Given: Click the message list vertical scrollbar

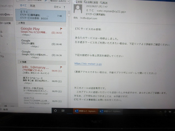Looking at the screenshot, I should (68, 55).
